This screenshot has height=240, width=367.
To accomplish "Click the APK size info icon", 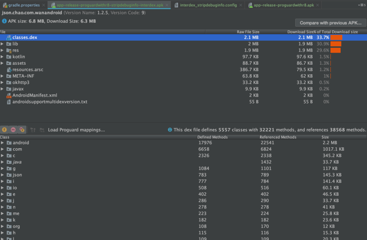I will 4,21.
